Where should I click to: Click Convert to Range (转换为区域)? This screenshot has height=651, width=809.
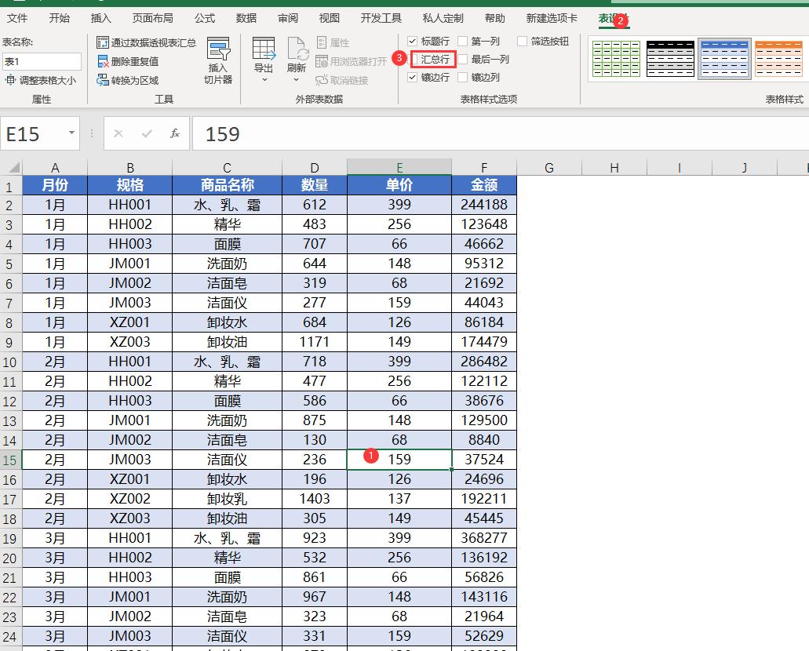pos(128,80)
